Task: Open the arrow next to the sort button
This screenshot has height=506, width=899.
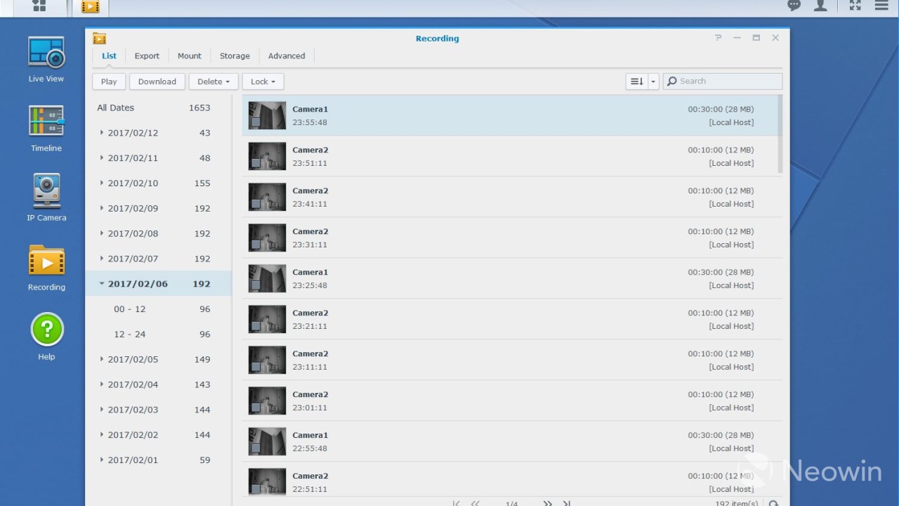Action: click(x=653, y=82)
